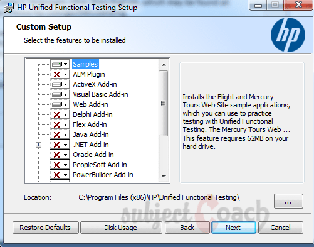Go Back to the previous step
Screen dimensions: 314x247
(x=187, y=228)
